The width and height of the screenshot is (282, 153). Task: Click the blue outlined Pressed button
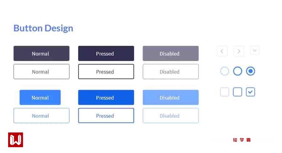click(x=106, y=116)
